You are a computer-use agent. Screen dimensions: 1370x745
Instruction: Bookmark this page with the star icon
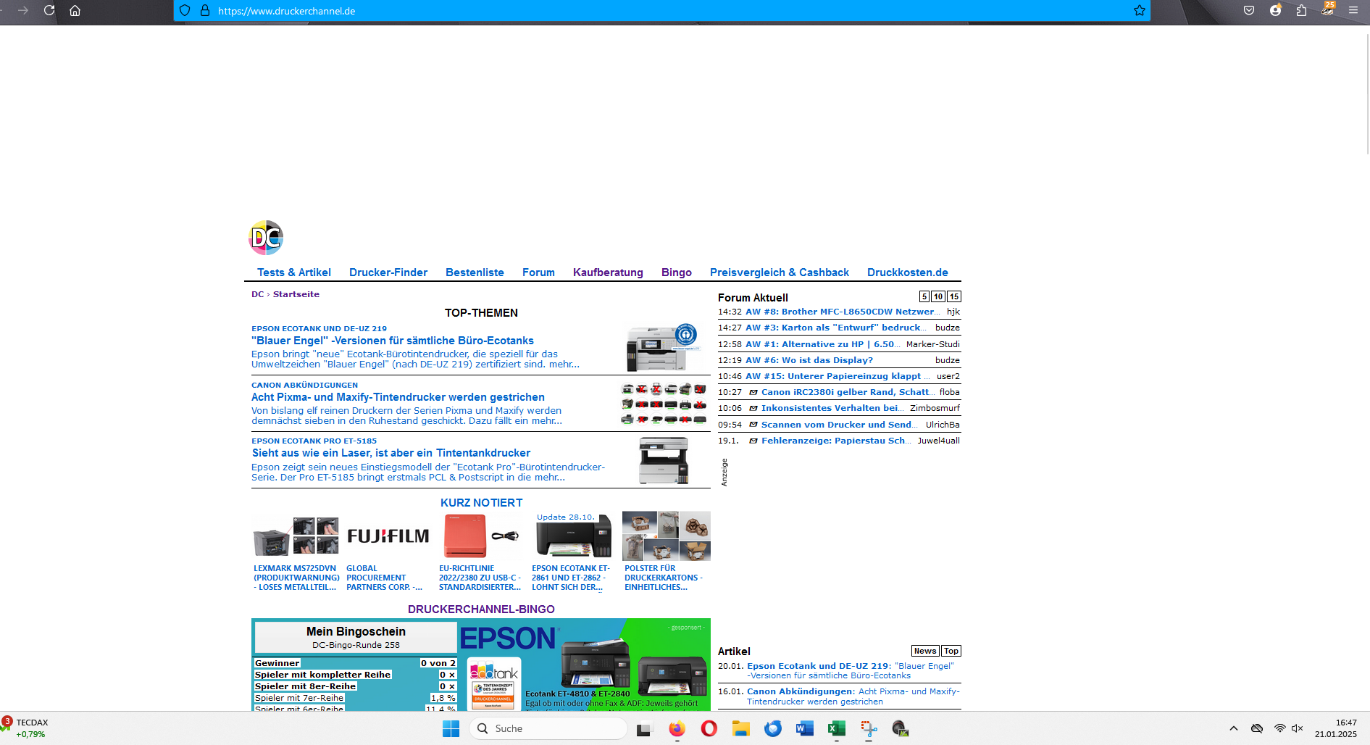click(1140, 10)
